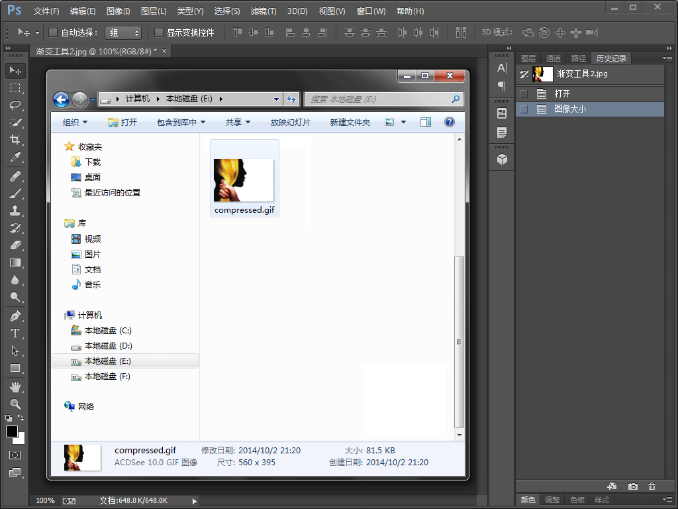This screenshot has width=678, height=509.
Task: Toggle history brush source for 图像大小 state
Action: [524, 109]
